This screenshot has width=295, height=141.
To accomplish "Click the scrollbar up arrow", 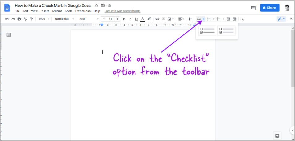I will (x=293, y=28).
